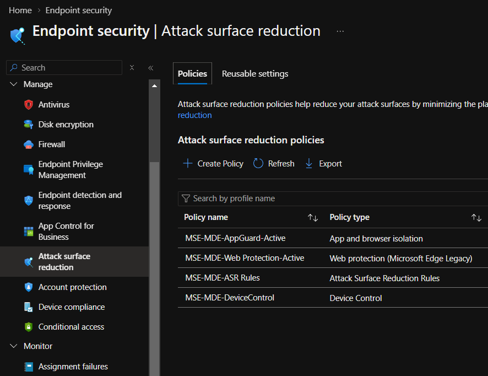Select the Policies tab
The image size is (488, 376).
[x=192, y=74]
